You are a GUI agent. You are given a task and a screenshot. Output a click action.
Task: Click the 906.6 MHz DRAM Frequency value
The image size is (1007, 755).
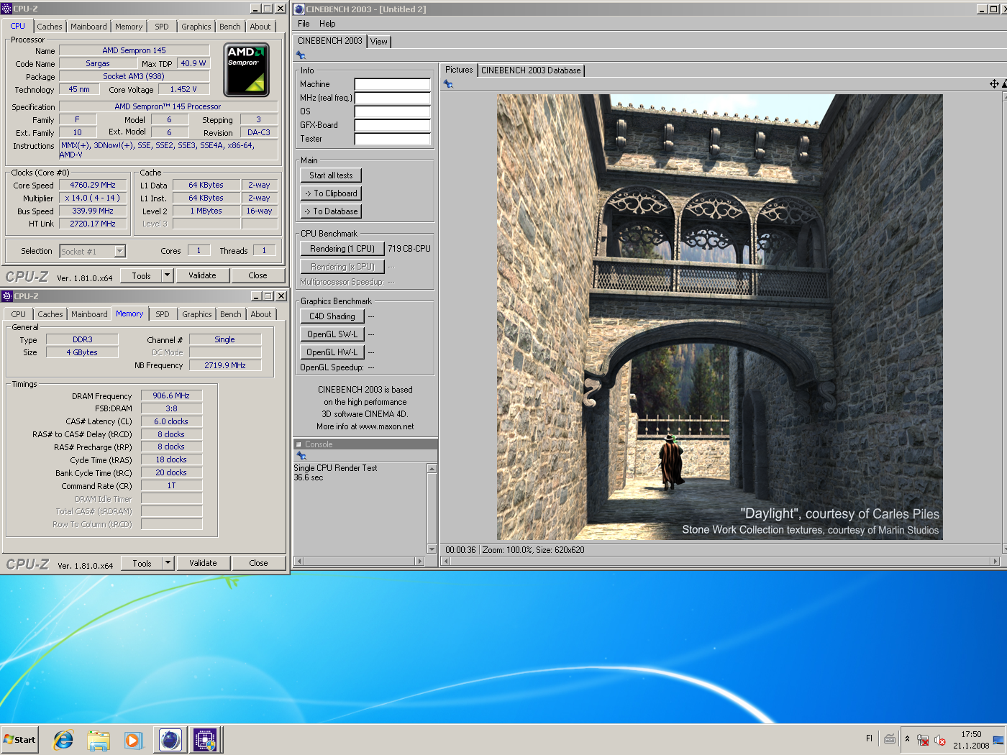(171, 395)
